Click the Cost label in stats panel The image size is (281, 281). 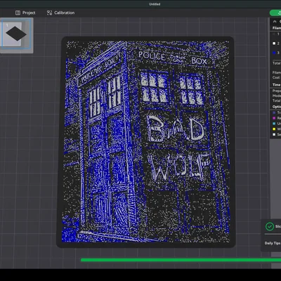[x=276, y=77]
